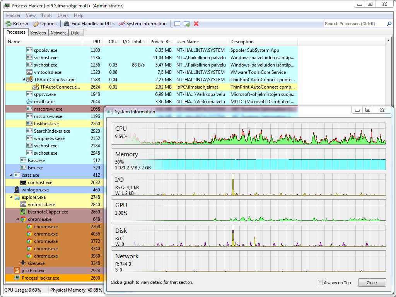Collapse the explorer.exe tree node
The width and height of the screenshot is (396, 297).
11,197
